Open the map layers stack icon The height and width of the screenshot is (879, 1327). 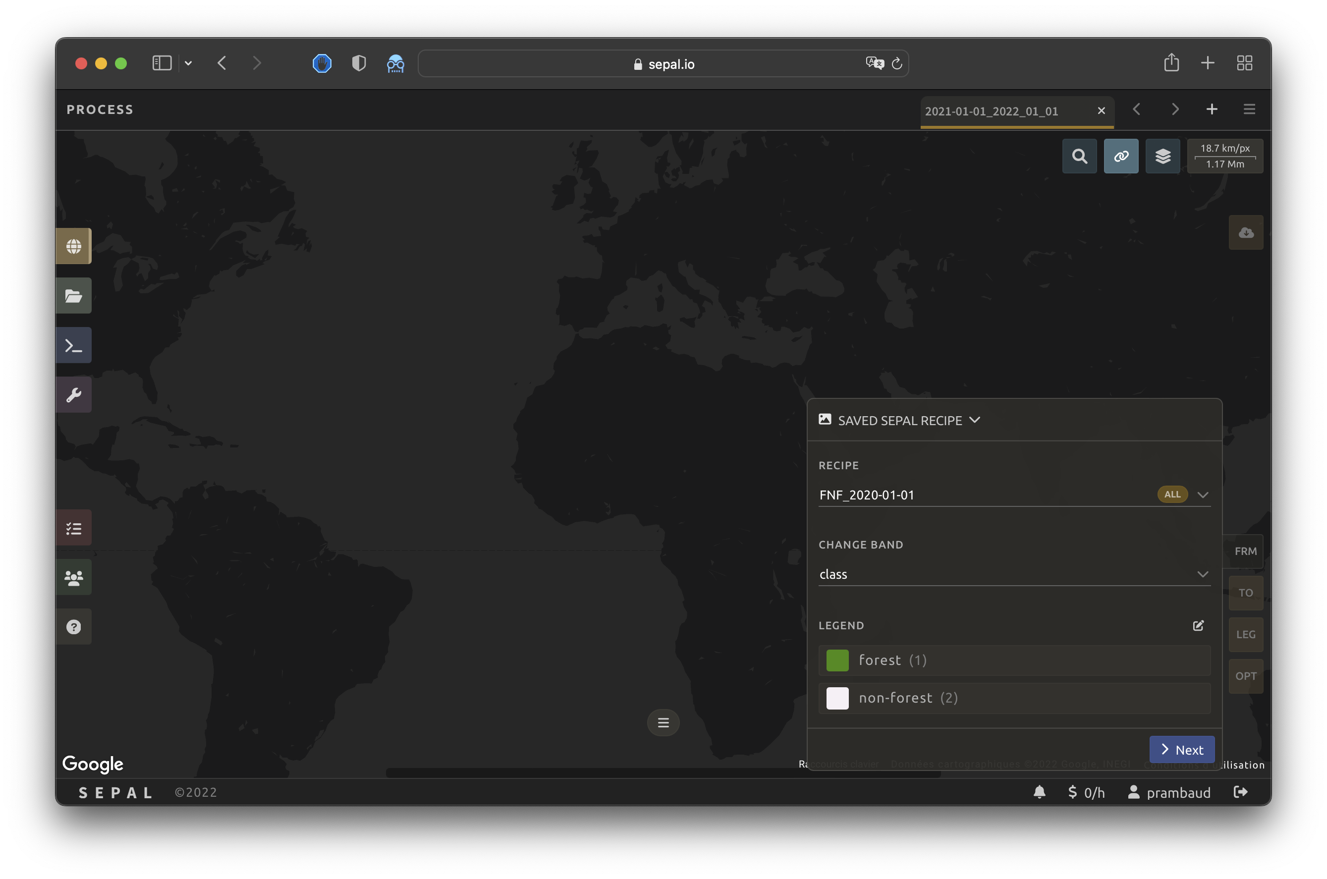click(1163, 156)
